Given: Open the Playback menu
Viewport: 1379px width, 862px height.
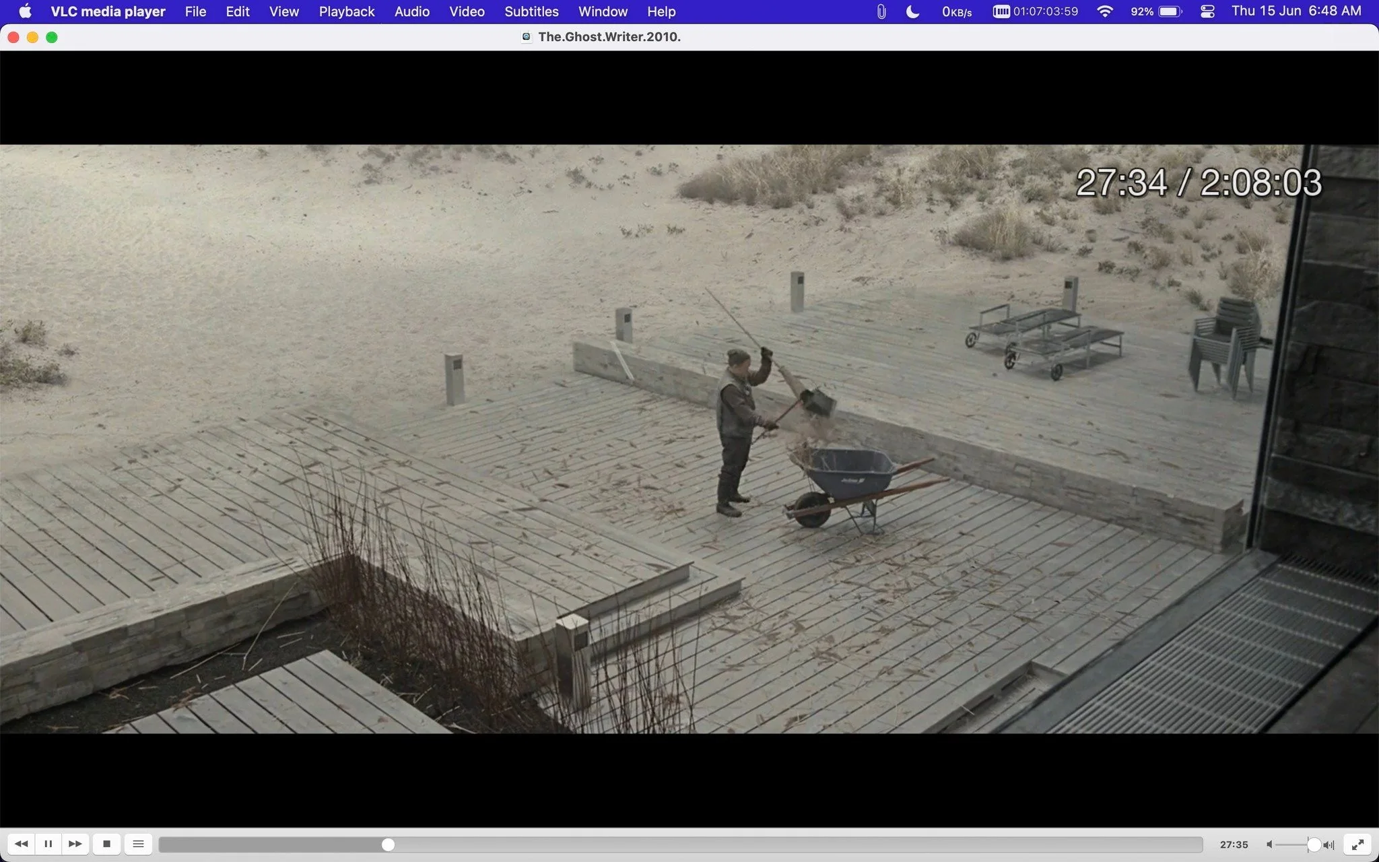Looking at the screenshot, I should 347,11.
